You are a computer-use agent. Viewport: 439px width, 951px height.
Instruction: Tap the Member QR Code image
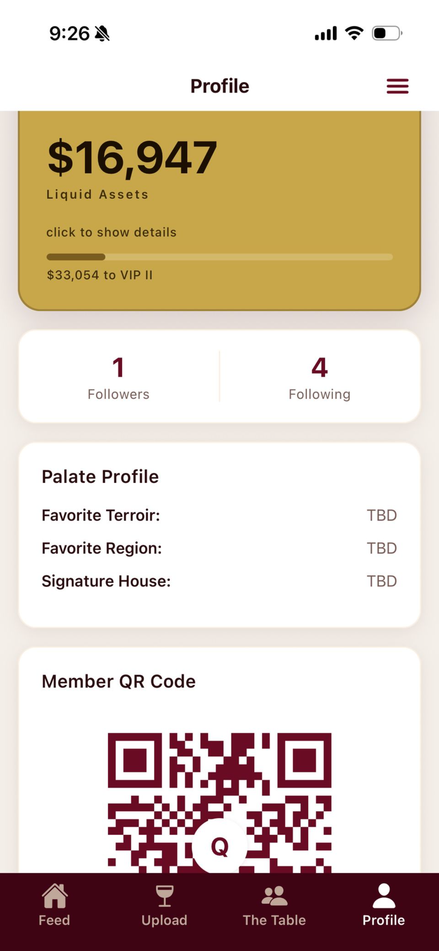coord(219,803)
